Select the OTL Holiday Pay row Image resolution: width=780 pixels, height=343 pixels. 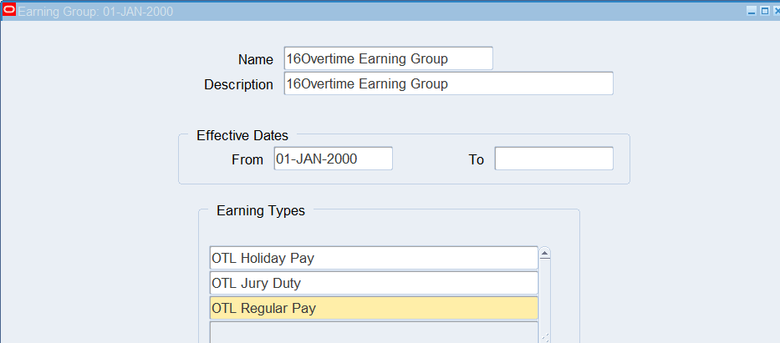[x=374, y=258]
